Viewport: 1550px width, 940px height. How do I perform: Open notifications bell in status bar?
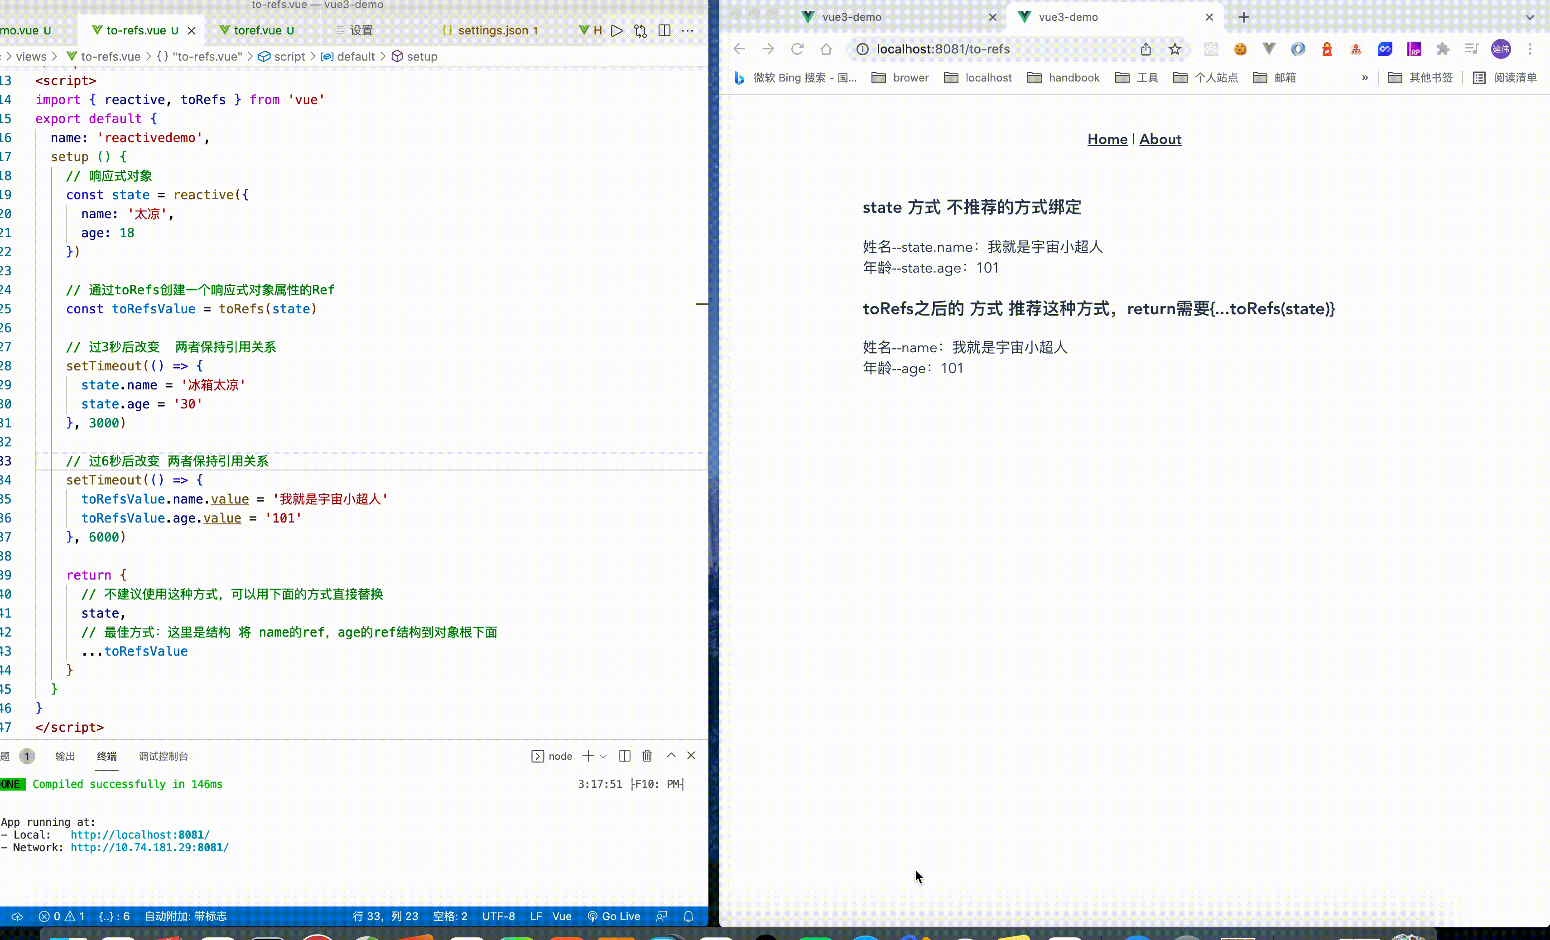tap(688, 916)
